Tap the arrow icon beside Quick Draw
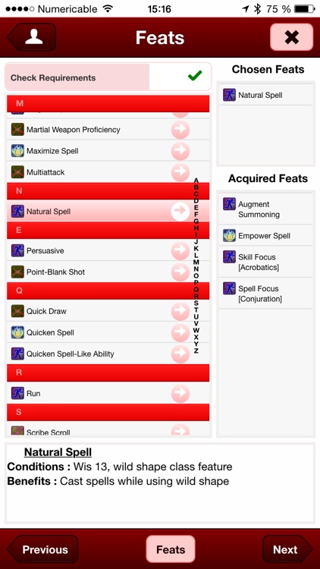Image resolution: width=320 pixels, height=569 pixels. (180, 311)
